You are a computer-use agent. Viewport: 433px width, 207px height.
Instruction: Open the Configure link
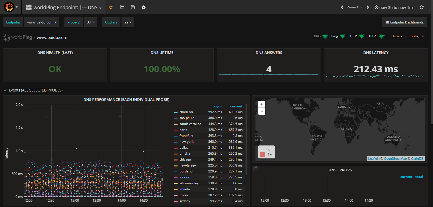[416, 36]
